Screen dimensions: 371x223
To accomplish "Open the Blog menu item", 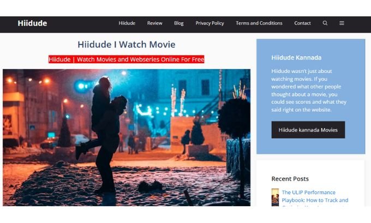I will [x=179, y=23].
